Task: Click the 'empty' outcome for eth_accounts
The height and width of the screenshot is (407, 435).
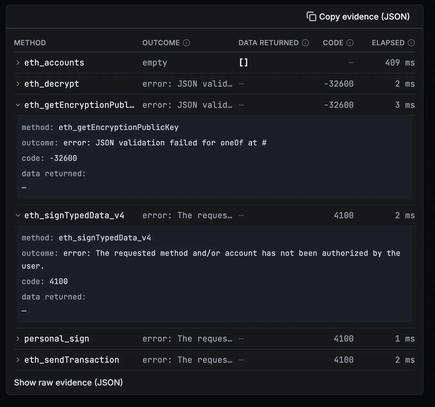Action: [x=155, y=63]
